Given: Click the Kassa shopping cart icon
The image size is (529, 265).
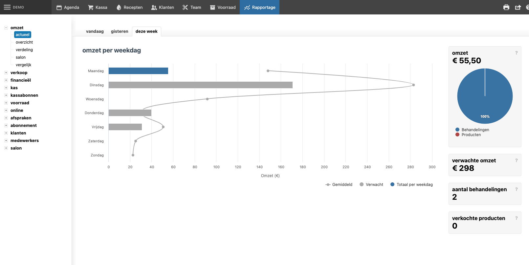Looking at the screenshot, I should [x=91, y=7].
